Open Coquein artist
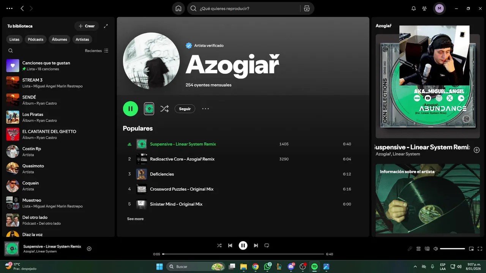Screen dimensions: 486x273 pos(58,186)
